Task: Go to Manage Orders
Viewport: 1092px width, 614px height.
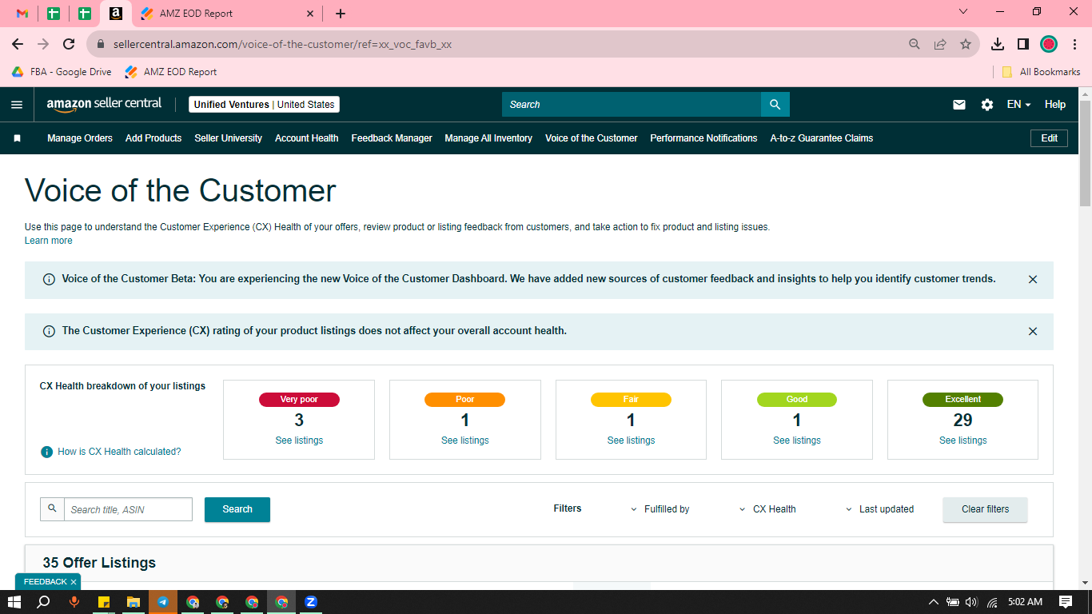Action: (80, 138)
